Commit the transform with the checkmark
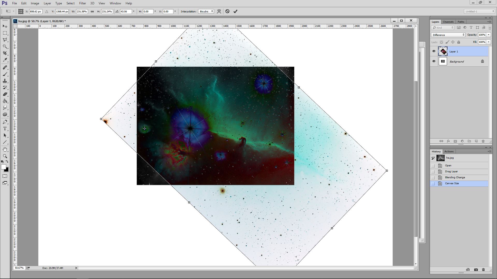497x279 pixels. [x=235, y=11]
